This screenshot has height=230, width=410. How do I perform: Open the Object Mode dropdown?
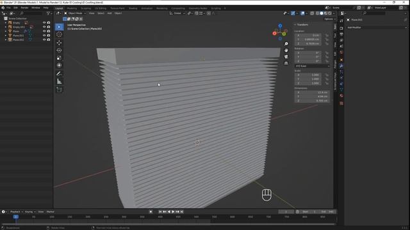[x=75, y=13]
